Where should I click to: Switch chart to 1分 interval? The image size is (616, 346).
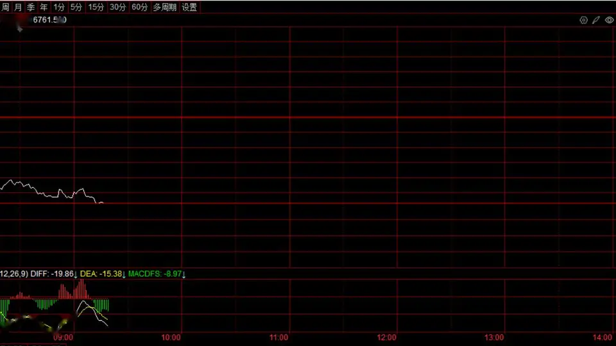[x=59, y=7]
